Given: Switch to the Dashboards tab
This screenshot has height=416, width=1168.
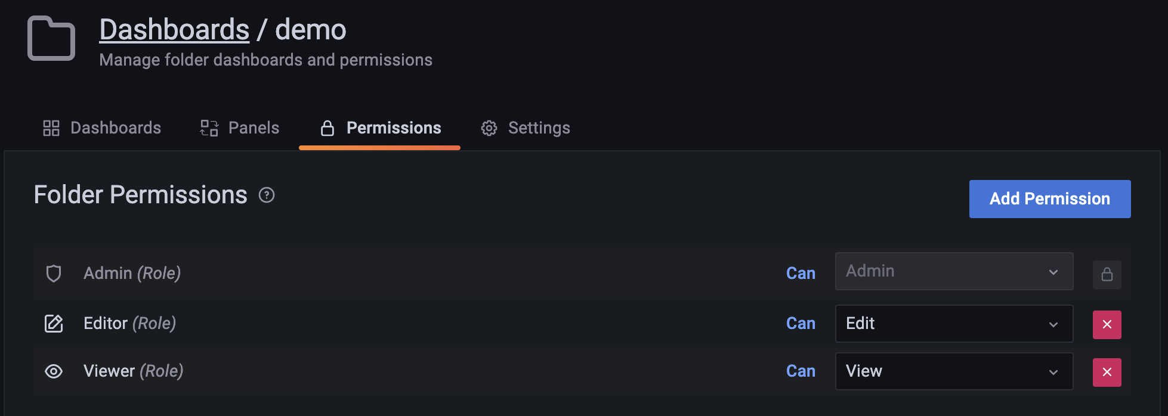Looking at the screenshot, I should coord(115,128).
